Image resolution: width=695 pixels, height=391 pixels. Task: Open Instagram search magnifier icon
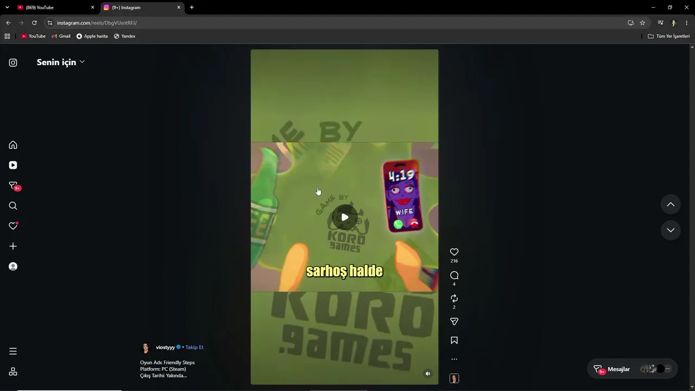13,206
